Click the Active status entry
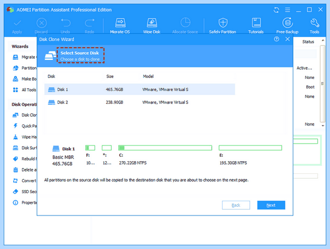Screen dimensions: 330x249 coord(304,68)
